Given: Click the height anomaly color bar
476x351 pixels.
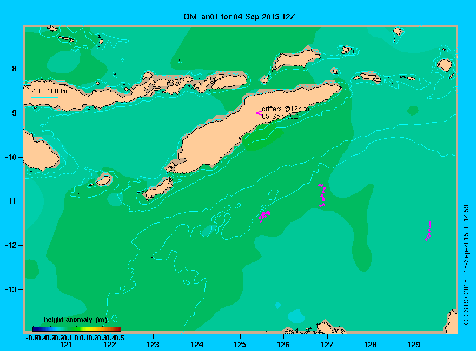Looking at the screenshot, I should pyautogui.click(x=77, y=329).
